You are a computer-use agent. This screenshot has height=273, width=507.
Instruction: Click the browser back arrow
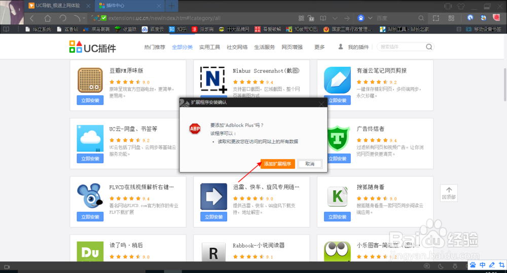(x=31, y=18)
